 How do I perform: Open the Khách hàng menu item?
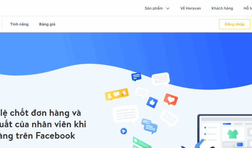click(222, 9)
